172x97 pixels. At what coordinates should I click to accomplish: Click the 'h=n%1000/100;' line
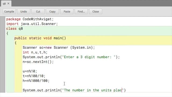pyautogui.click(x=36, y=81)
